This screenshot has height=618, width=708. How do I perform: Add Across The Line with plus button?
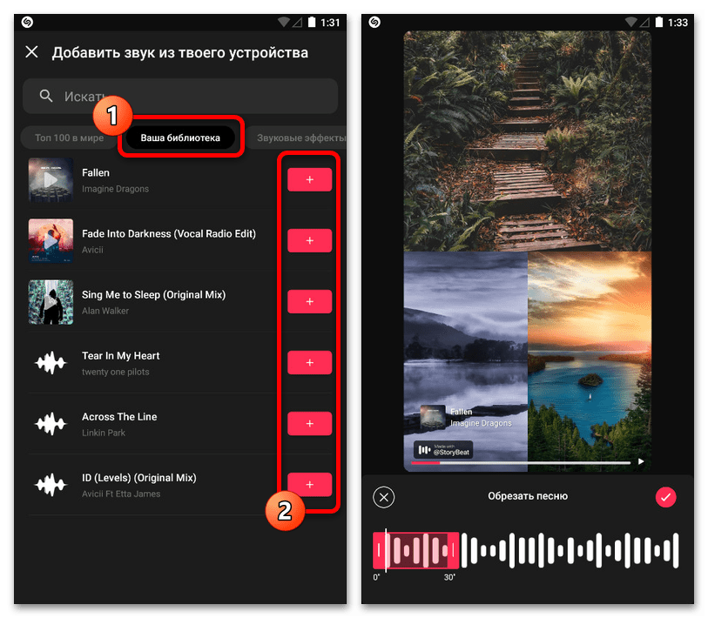click(x=310, y=423)
